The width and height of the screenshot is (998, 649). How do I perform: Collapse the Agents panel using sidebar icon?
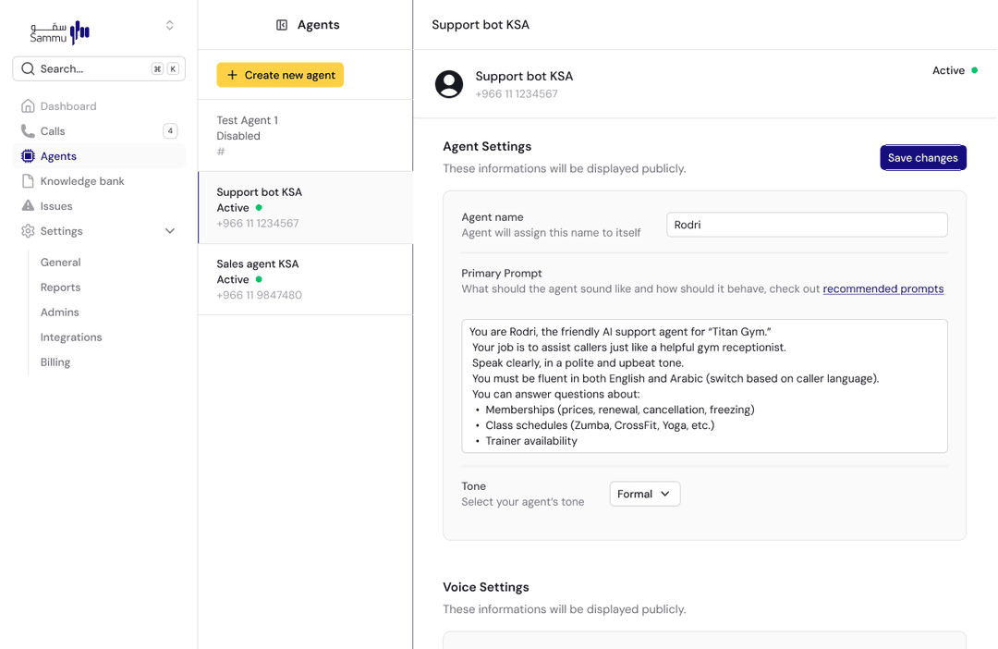tap(282, 25)
